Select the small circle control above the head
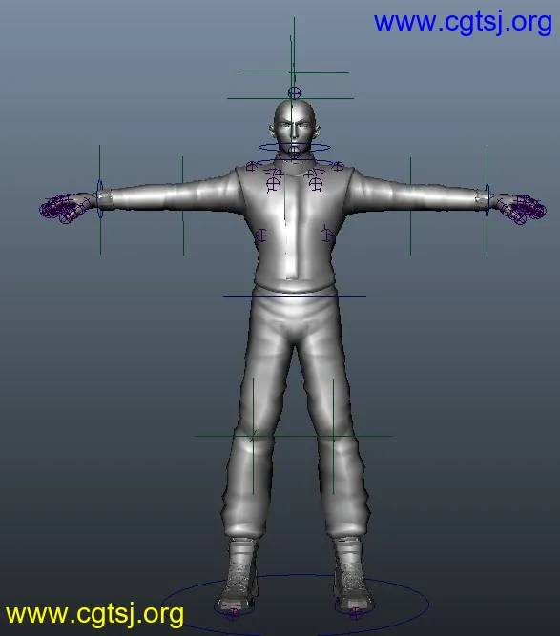 point(294,92)
